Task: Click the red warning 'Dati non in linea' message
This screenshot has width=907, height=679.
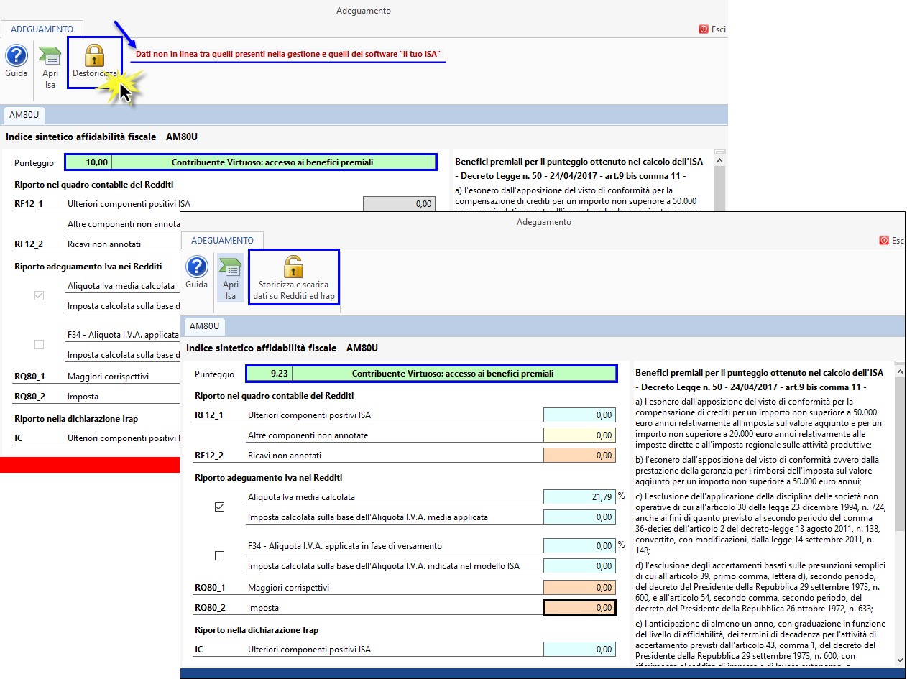Action: [x=287, y=54]
